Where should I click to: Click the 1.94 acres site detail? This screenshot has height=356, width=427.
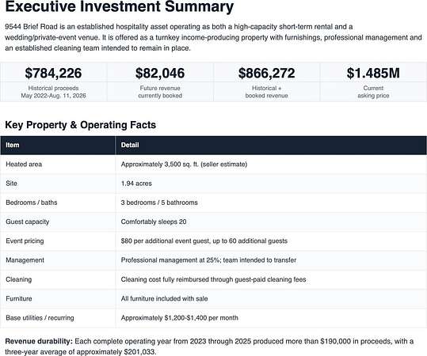coord(136,184)
